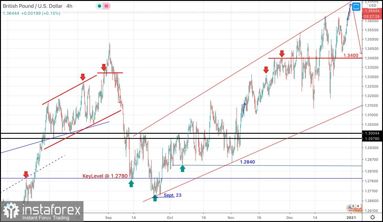
Task: Select the current price label 1.36444
Action: click(372, 11)
